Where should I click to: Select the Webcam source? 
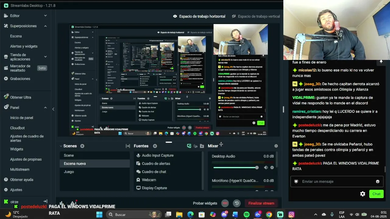[168, 180]
